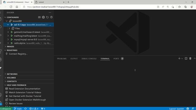Click main branch in status bar
The image size is (196, 110).
click(18, 109)
